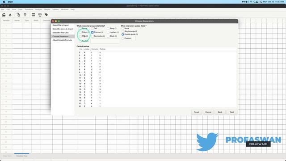Screen dimensions: 286x161
Task: Enable the Pipe separator checkbox
Action: coord(80,36)
